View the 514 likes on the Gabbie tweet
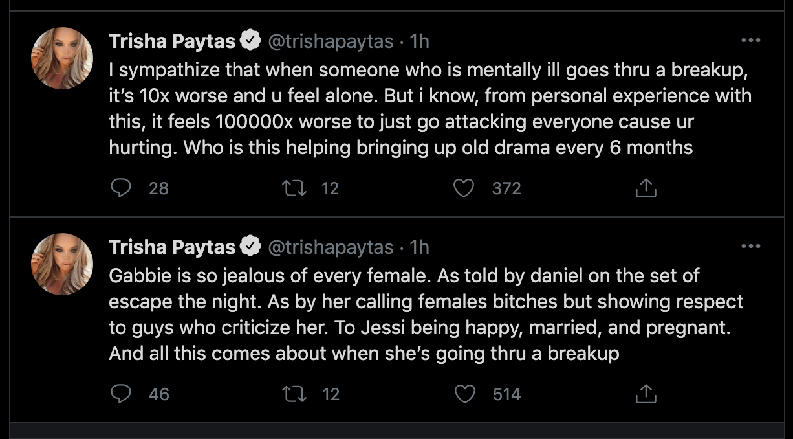 (x=506, y=394)
